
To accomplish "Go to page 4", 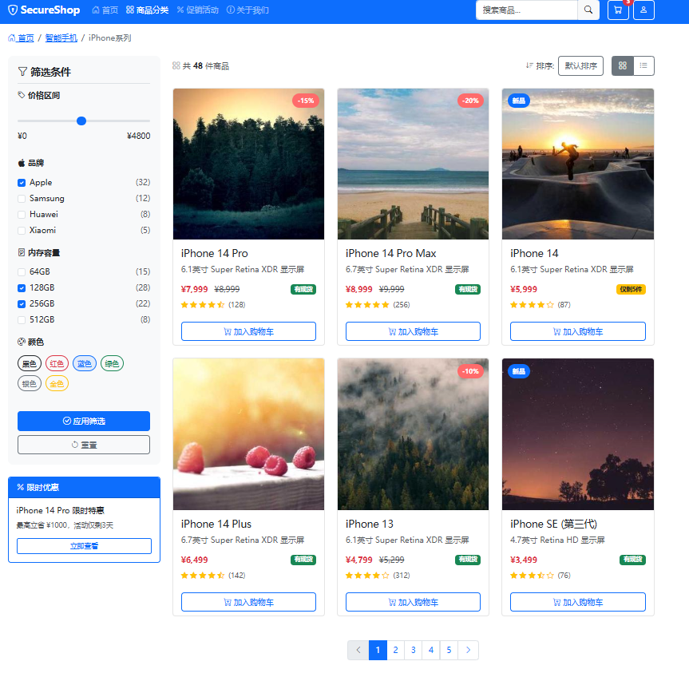I will 431,650.
